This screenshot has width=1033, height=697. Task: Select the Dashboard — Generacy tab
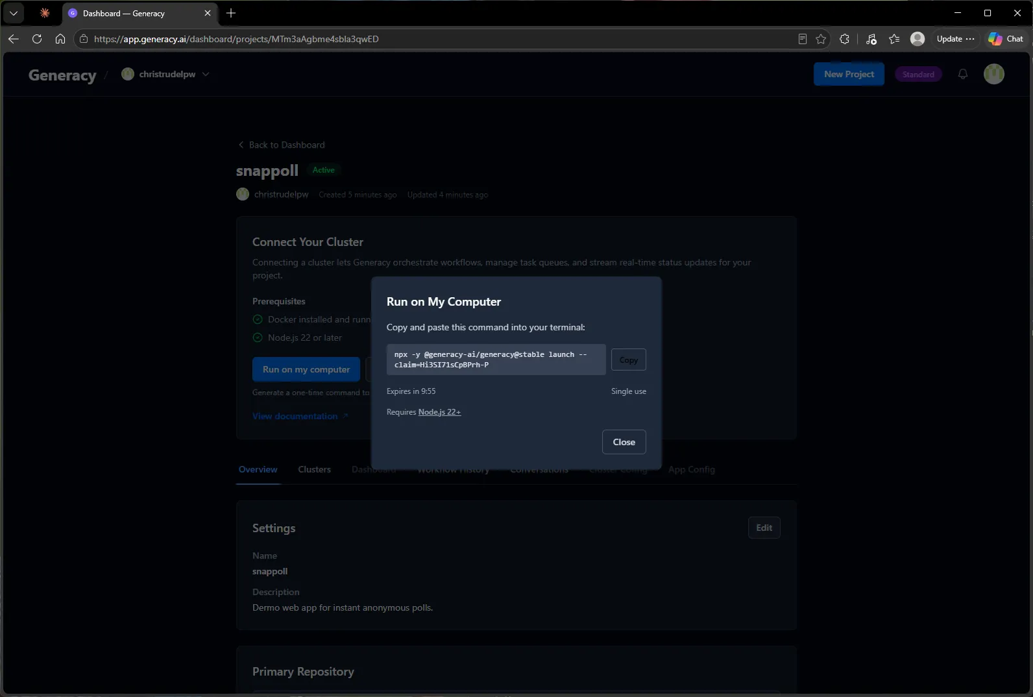[140, 13]
